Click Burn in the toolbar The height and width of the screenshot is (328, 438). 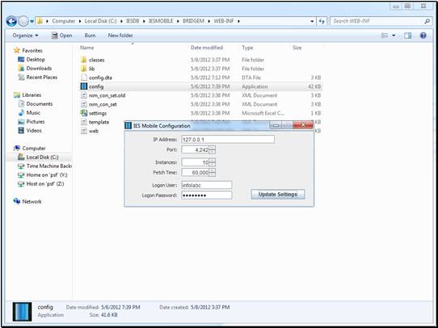pos(90,36)
